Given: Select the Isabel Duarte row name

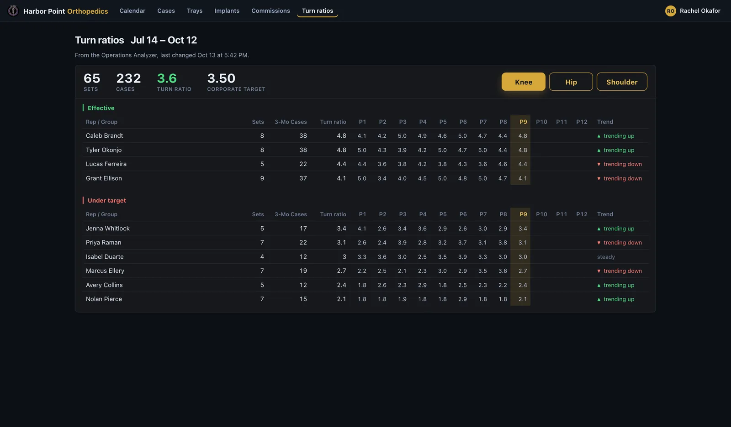Looking at the screenshot, I should tap(105, 257).
